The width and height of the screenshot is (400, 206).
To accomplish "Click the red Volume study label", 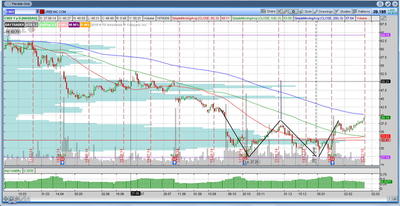I will (x=363, y=18).
